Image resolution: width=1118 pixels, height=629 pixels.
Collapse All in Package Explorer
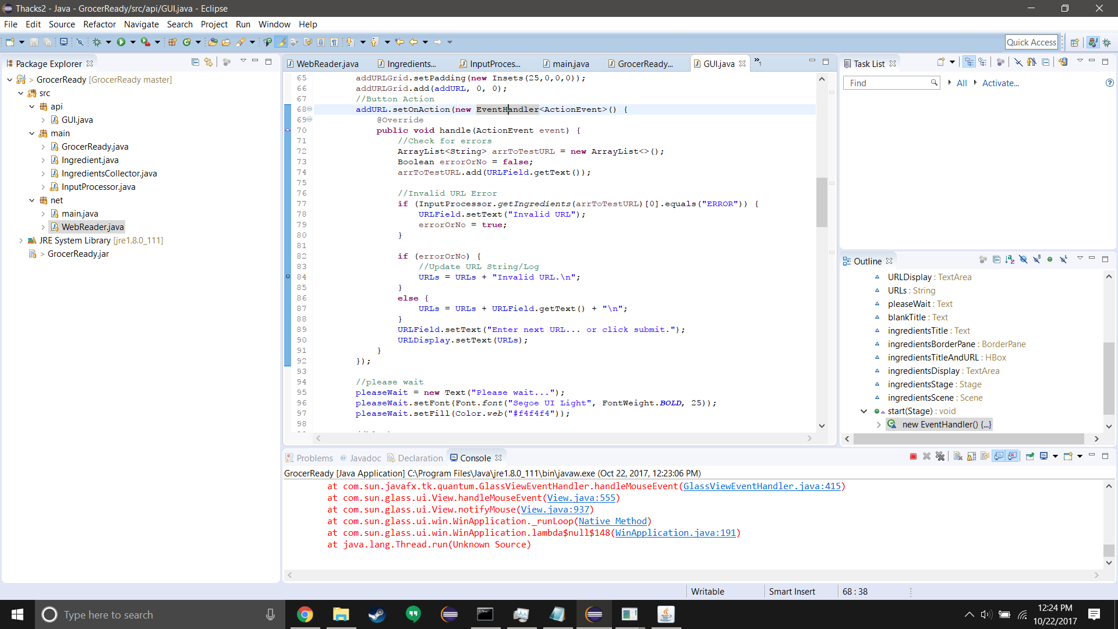pyautogui.click(x=195, y=62)
